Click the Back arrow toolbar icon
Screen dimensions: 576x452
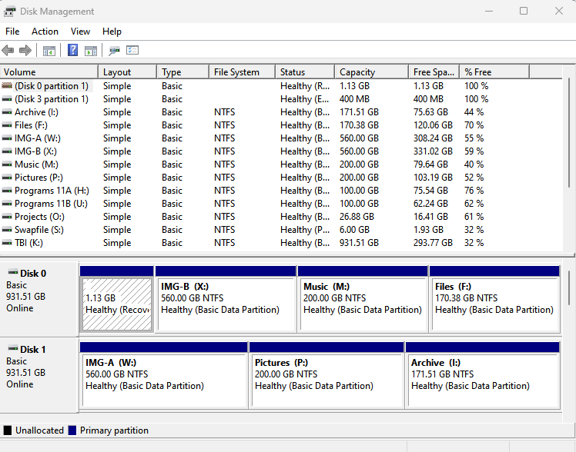point(8,50)
